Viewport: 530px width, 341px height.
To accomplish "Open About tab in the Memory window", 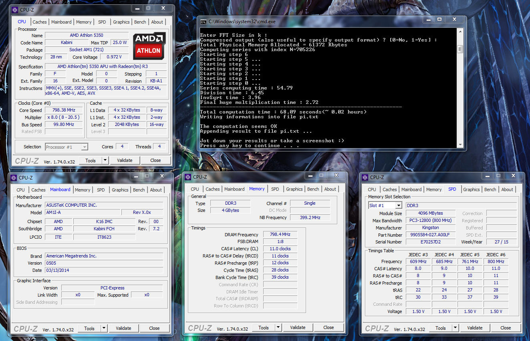I will (330, 189).
